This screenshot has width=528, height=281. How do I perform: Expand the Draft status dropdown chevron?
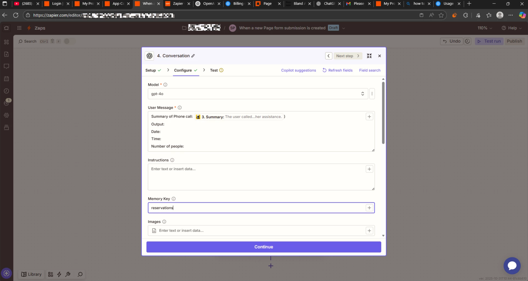pos(343,28)
